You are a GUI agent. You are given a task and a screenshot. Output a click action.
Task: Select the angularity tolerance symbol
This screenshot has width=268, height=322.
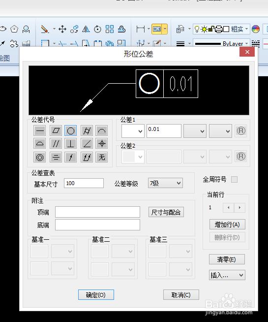pos(87,144)
